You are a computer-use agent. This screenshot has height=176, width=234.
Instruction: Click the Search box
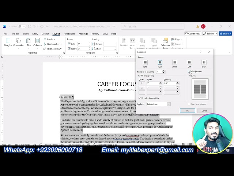(x=153, y=26)
